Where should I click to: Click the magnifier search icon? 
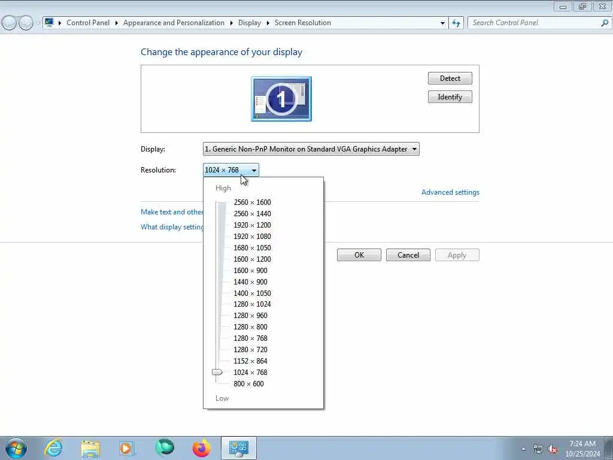point(605,23)
